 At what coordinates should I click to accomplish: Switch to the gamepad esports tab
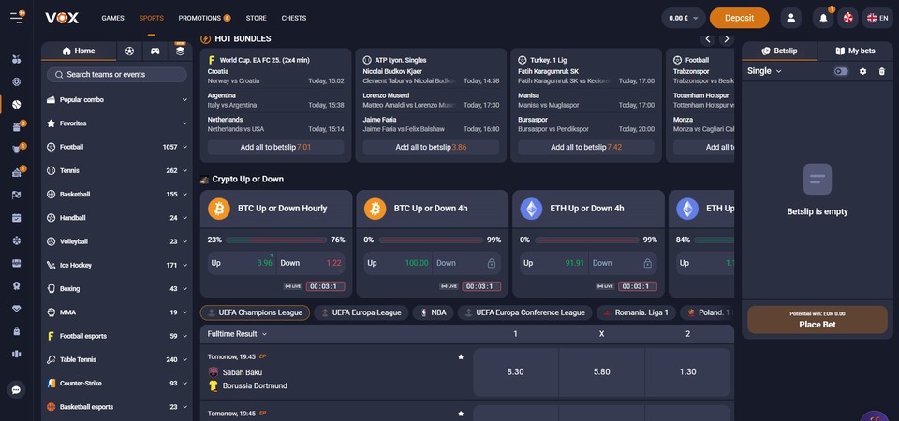(155, 51)
